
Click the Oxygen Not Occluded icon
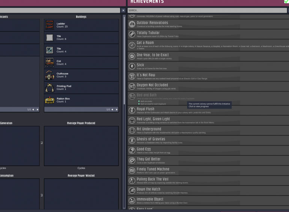point(132,86)
